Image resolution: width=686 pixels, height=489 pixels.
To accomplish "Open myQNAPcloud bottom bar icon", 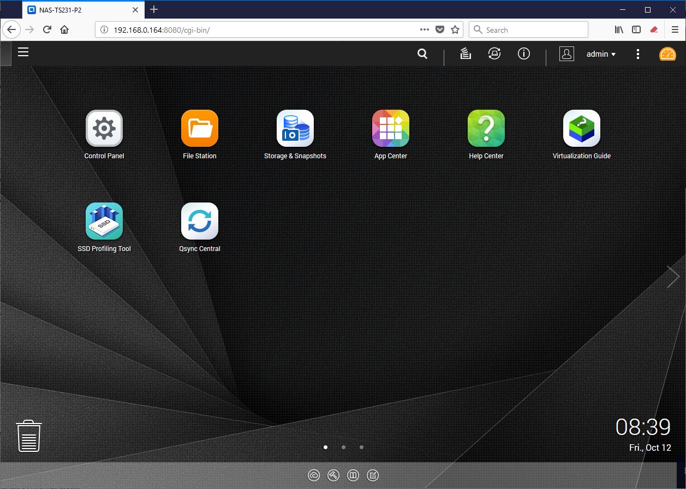I will (x=314, y=475).
